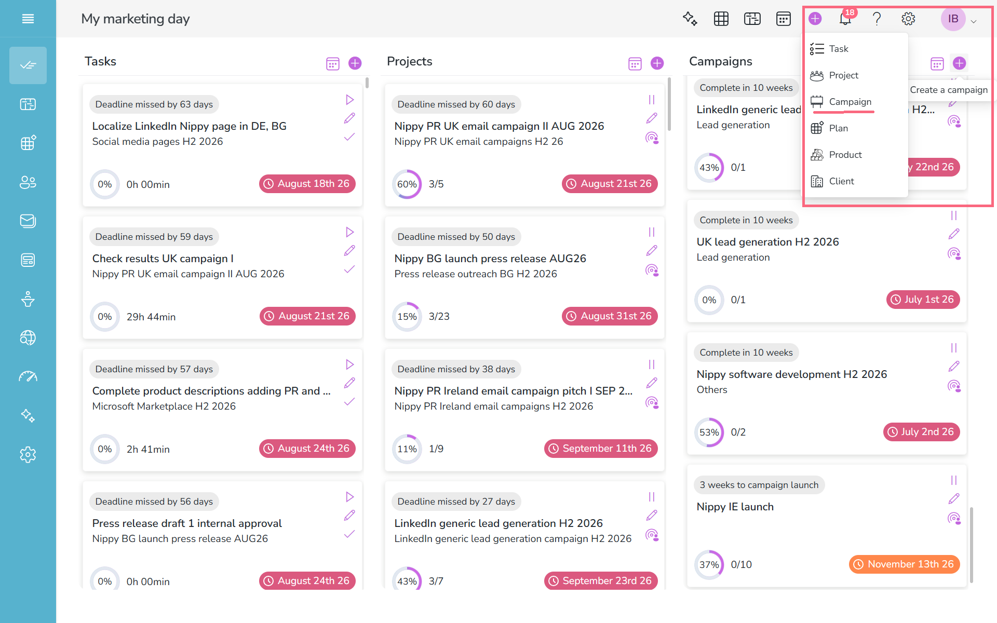The width and height of the screenshot is (997, 623).
Task: Mark Localize LinkedIn Nippy page task complete
Action: click(349, 137)
